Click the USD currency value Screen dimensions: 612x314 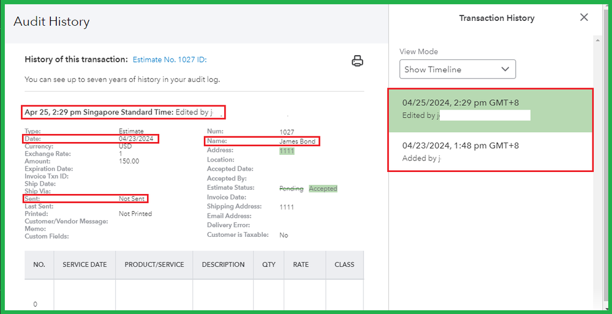[x=126, y=146]
